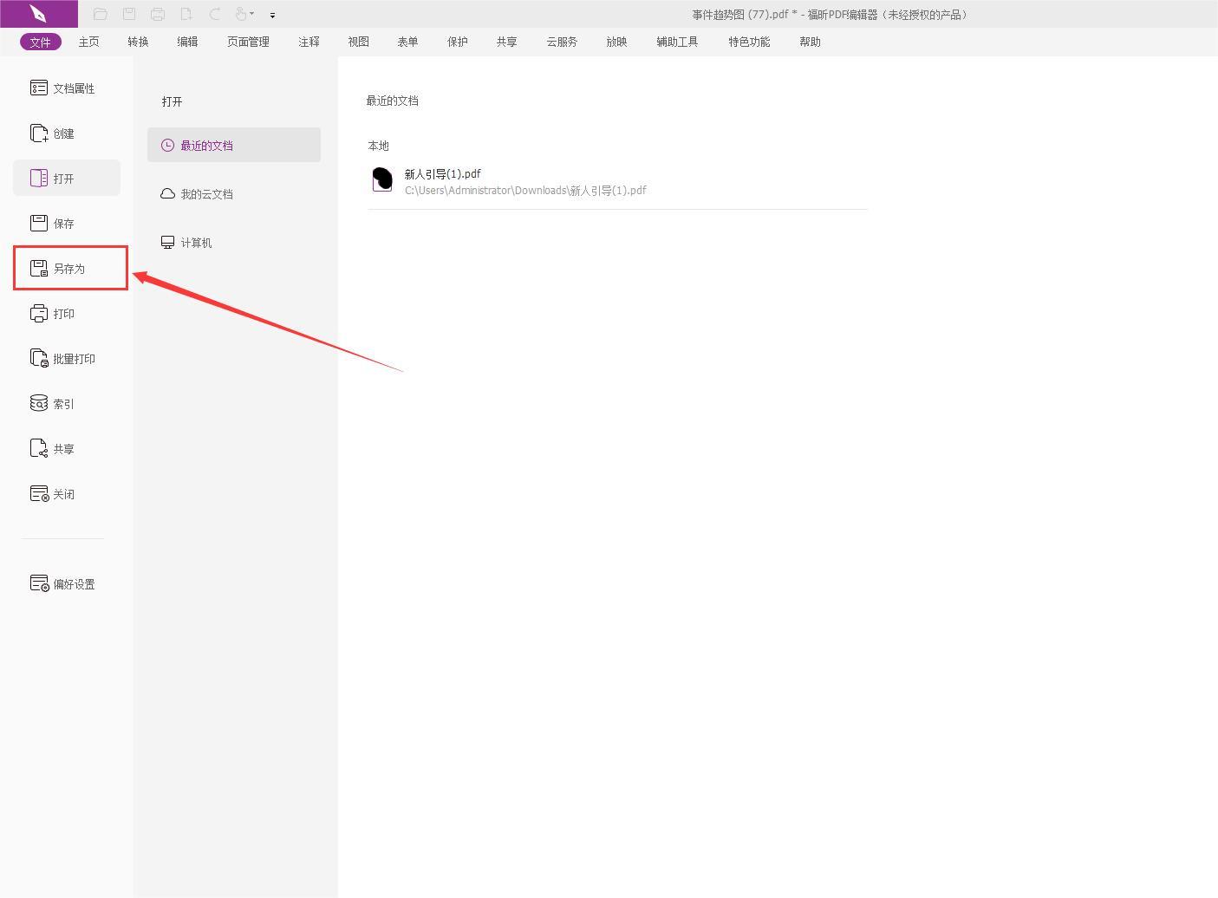This screenshot has width=1218, height=898.
Task: Select Recent Documents (最近的文档) entry
Action: (233, 145)
